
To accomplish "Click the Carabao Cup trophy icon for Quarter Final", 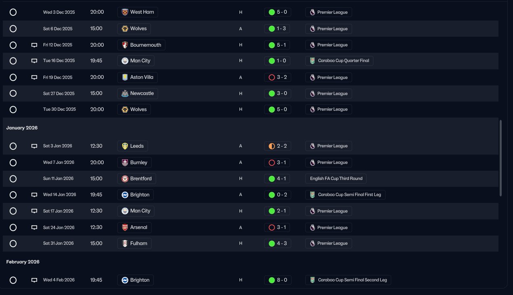I will pyautogui.click(x=312, y=61).
